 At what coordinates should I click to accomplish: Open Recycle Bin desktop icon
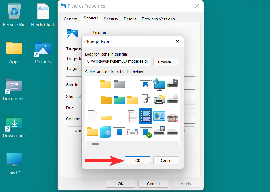point(14,15)
